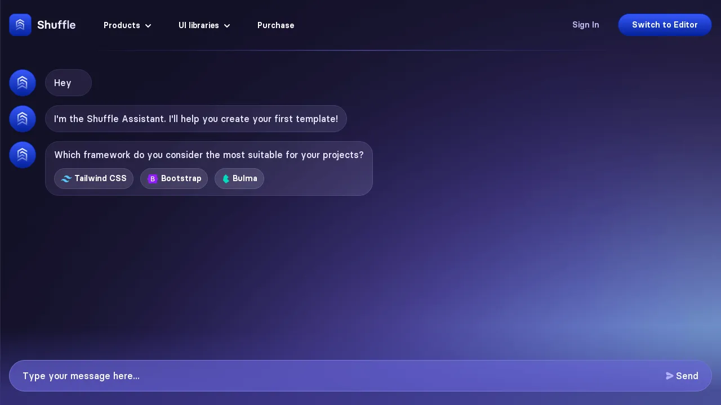
Task: Click the assistant avatar beside the framework question
Action: click(23, 155)
